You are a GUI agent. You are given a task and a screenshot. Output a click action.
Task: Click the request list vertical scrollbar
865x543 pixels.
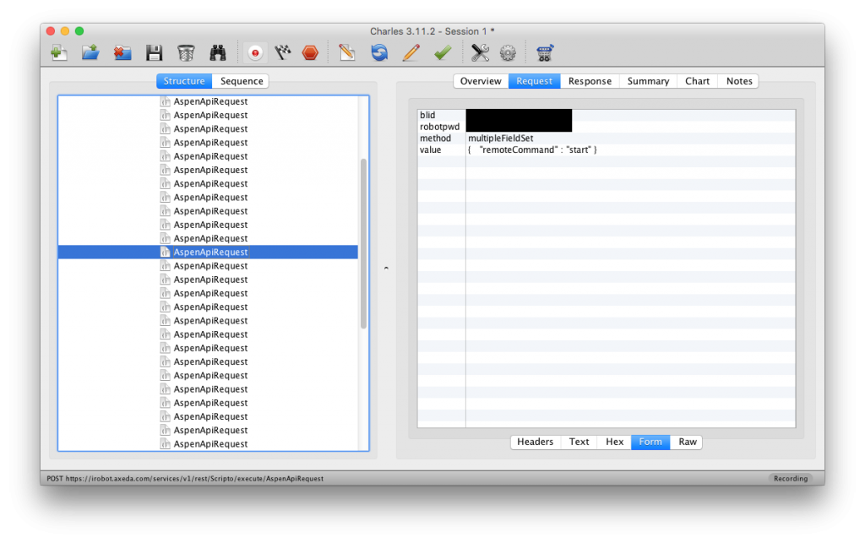[364, 243]
